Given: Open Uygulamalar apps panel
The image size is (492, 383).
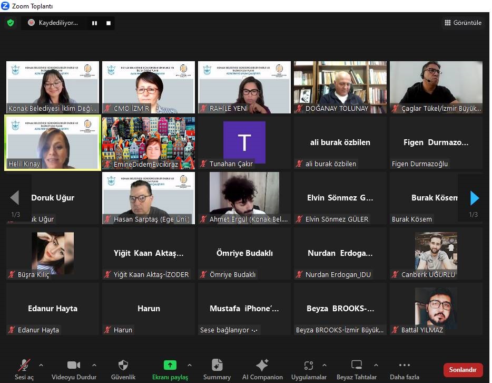Looking at the screenshot, I should (309, 369).
